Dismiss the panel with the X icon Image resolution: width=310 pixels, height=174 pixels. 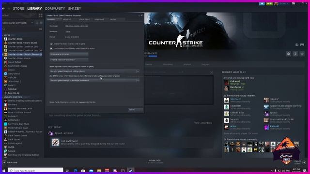(x=212, y=72)
